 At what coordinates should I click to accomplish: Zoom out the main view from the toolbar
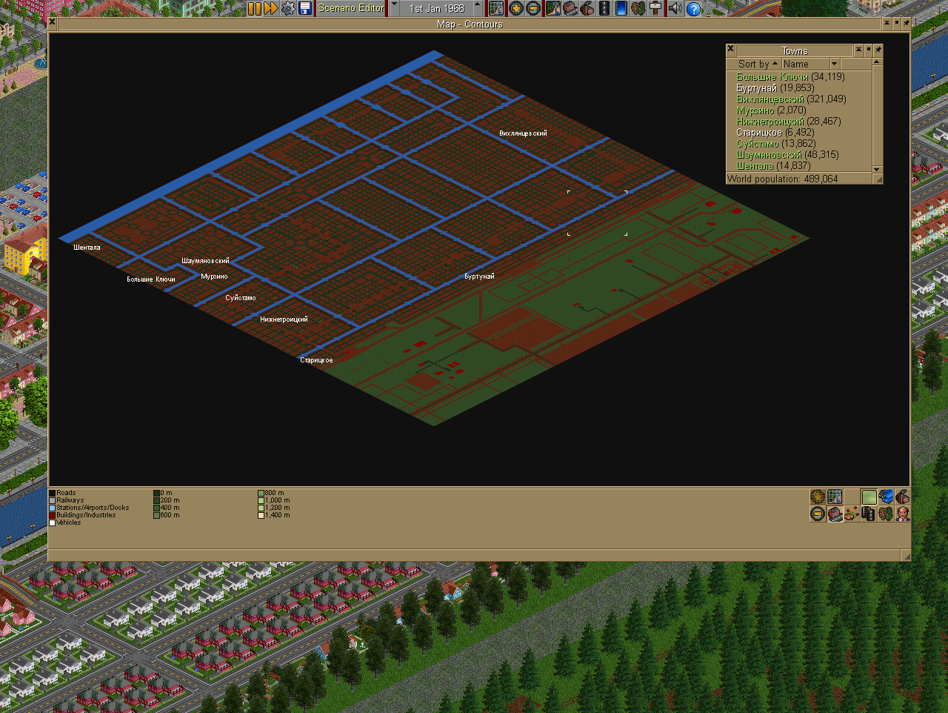coord(533,8)
